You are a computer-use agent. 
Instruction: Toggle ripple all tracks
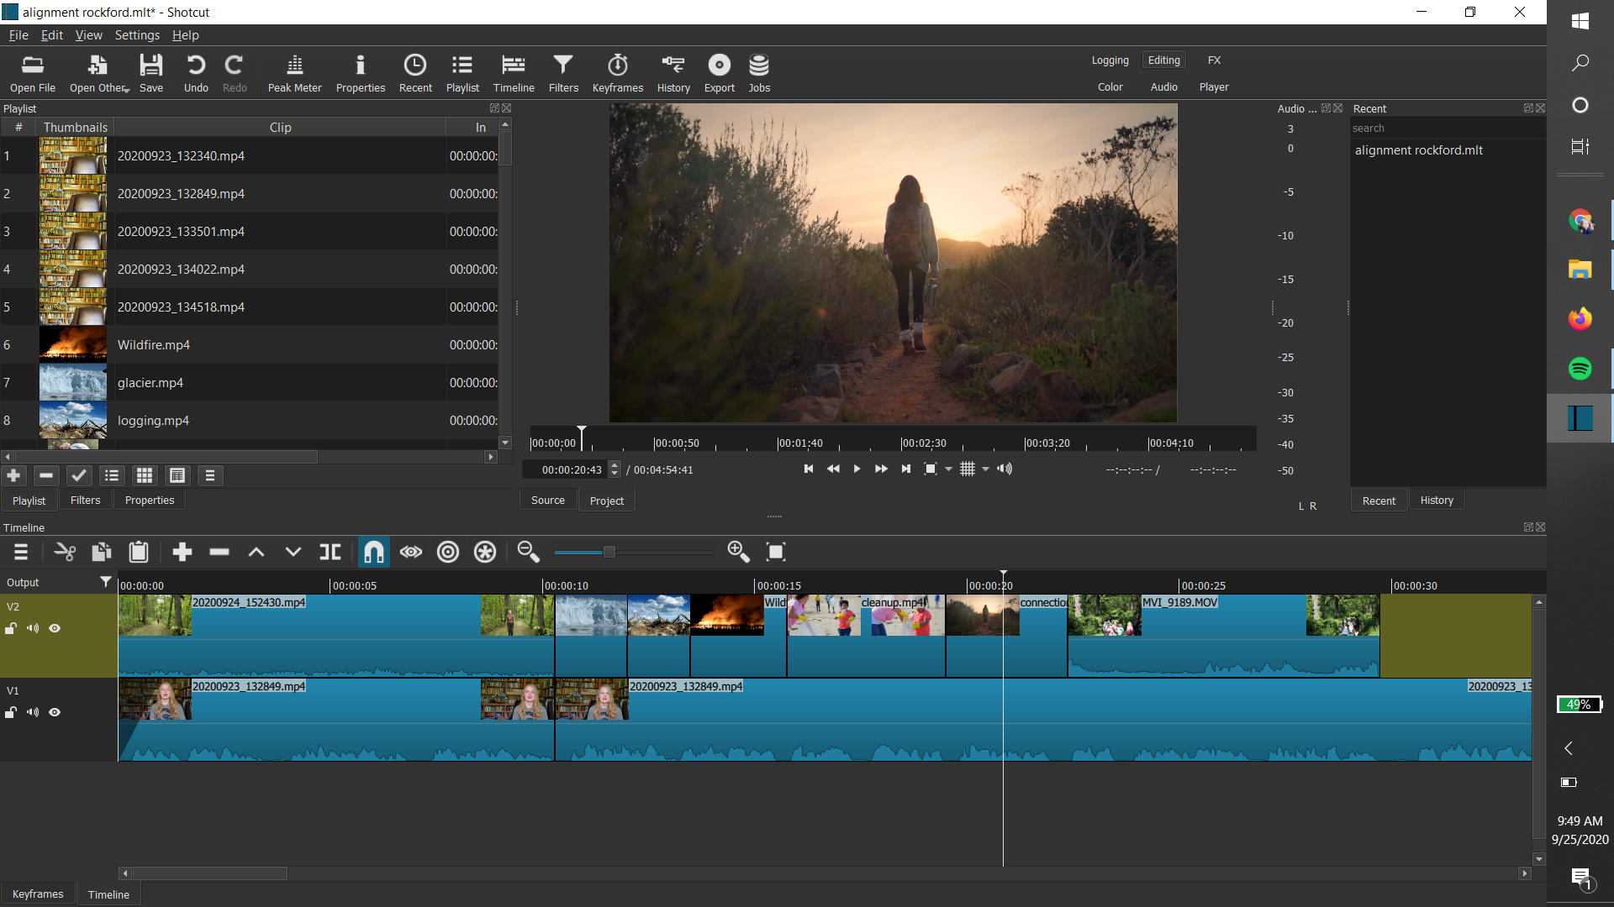tap(485, 552)
